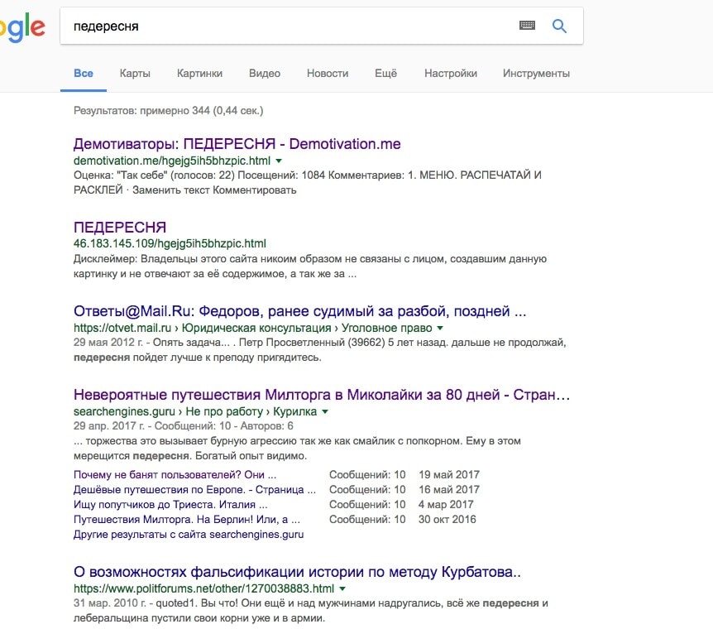Image resolution: width=713 pixels, height=629 pixels.
Task: Click the blue search magnifier icon
Action: (559, 26)
